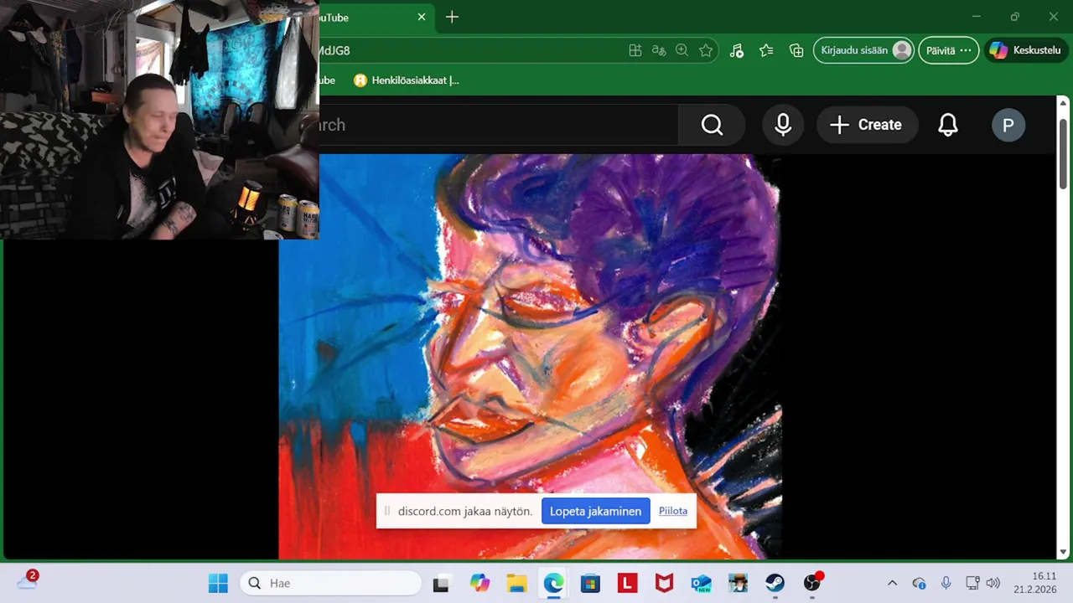Screen dimensions: 1073x603
Task: Close the YouTube browser tab
Action: (x=422, y=17)
